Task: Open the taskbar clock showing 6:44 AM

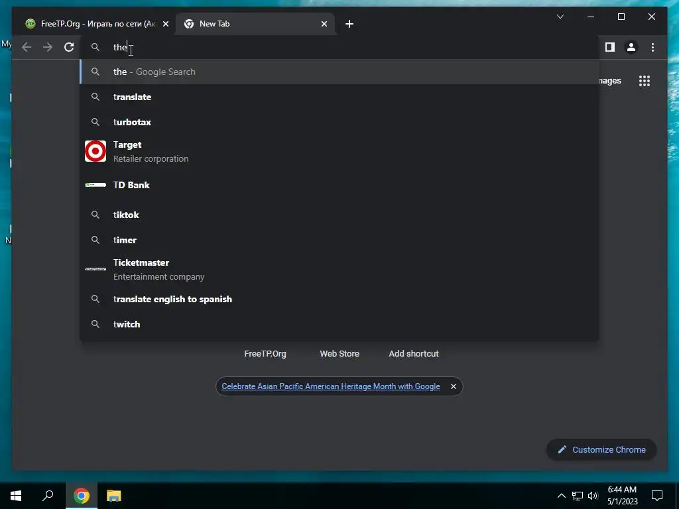Action: 622,496
